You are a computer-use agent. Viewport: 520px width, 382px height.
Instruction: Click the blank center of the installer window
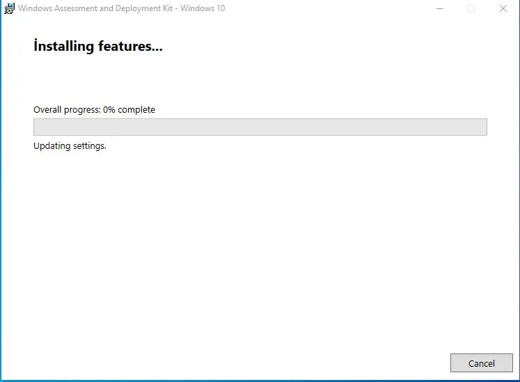tap(260, 244)
